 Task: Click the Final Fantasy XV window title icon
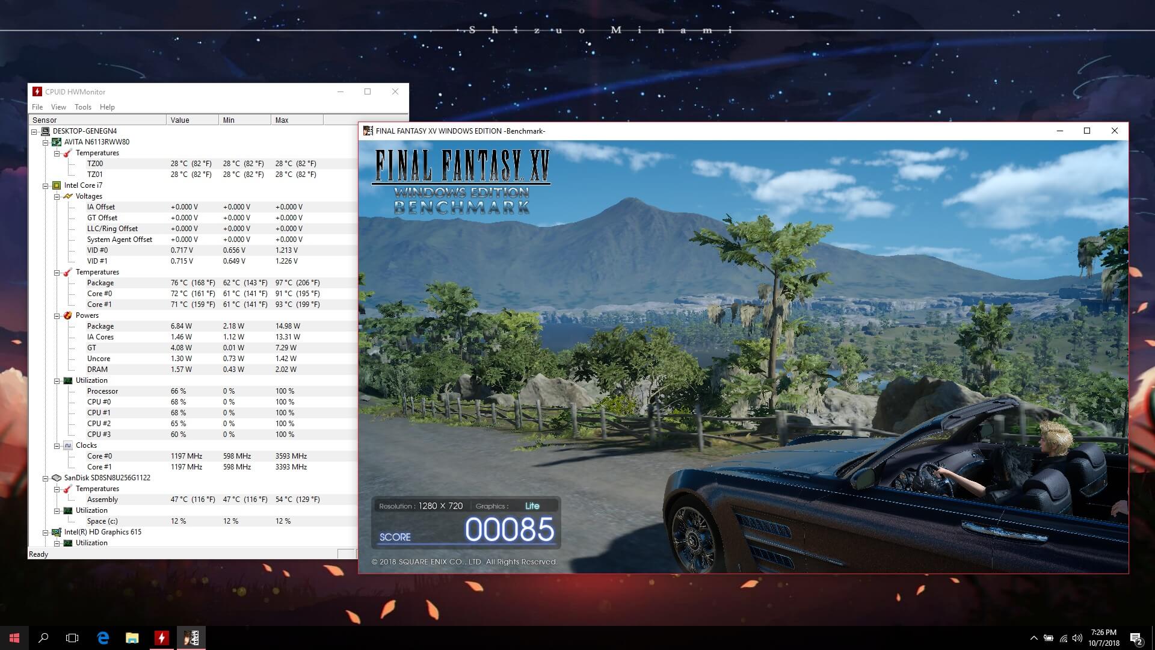tap(368, 131)
